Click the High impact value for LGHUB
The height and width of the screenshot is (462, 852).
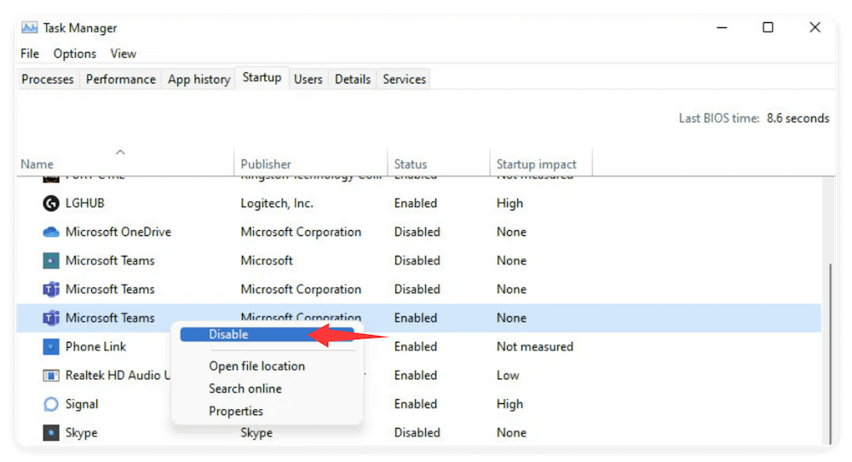tap(509, 203)
